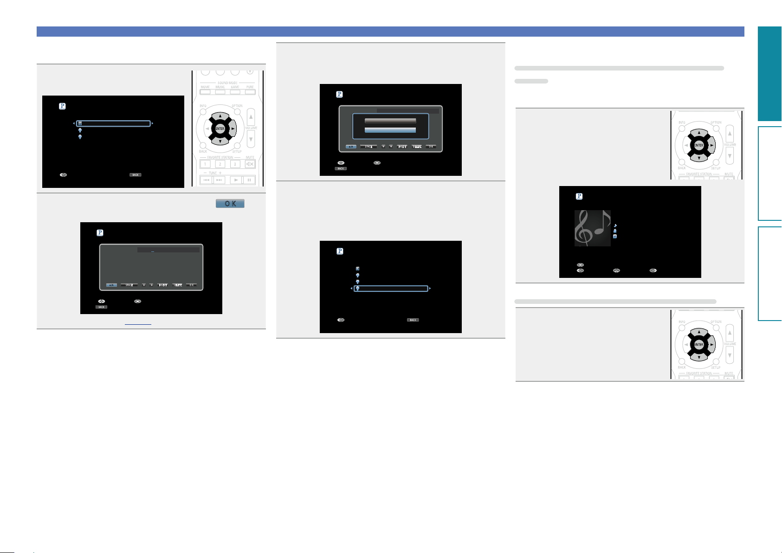Viewport: 782px width, 553px height.
Task: Click the Pandora logo on the album art screen
Action: click(579, 196)
